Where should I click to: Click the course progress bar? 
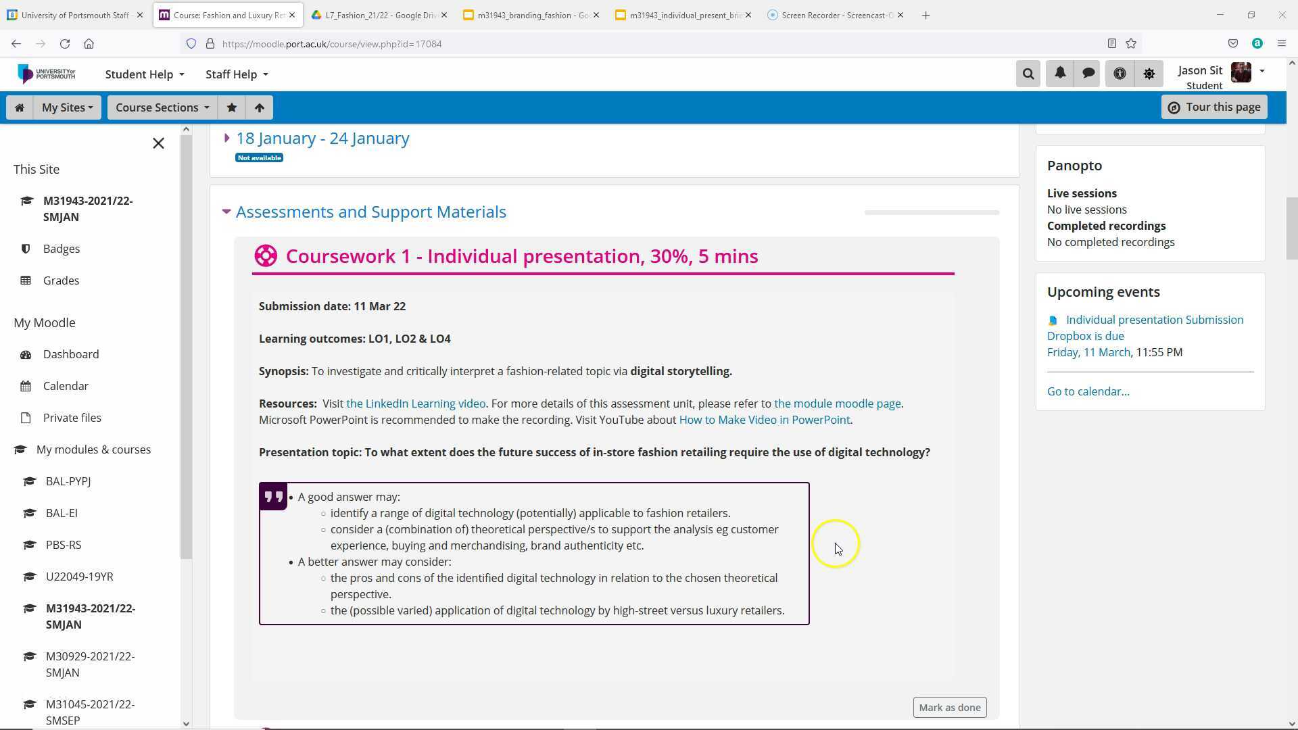click(931, 212)
